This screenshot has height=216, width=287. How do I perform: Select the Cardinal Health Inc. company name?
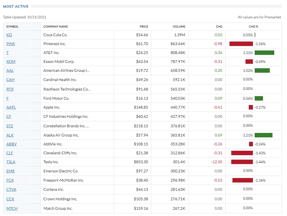point(60,80)
